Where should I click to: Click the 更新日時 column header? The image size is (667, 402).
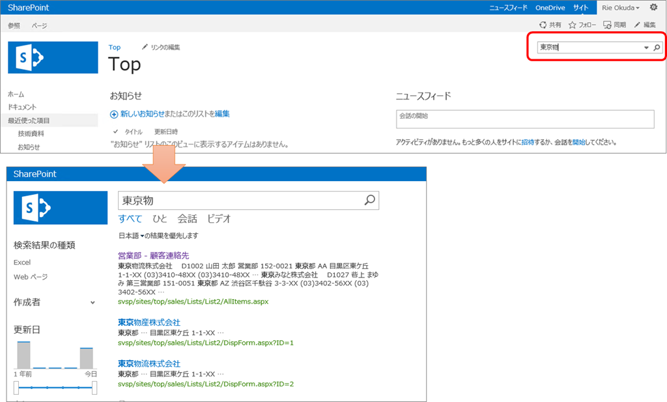[166, 132]
